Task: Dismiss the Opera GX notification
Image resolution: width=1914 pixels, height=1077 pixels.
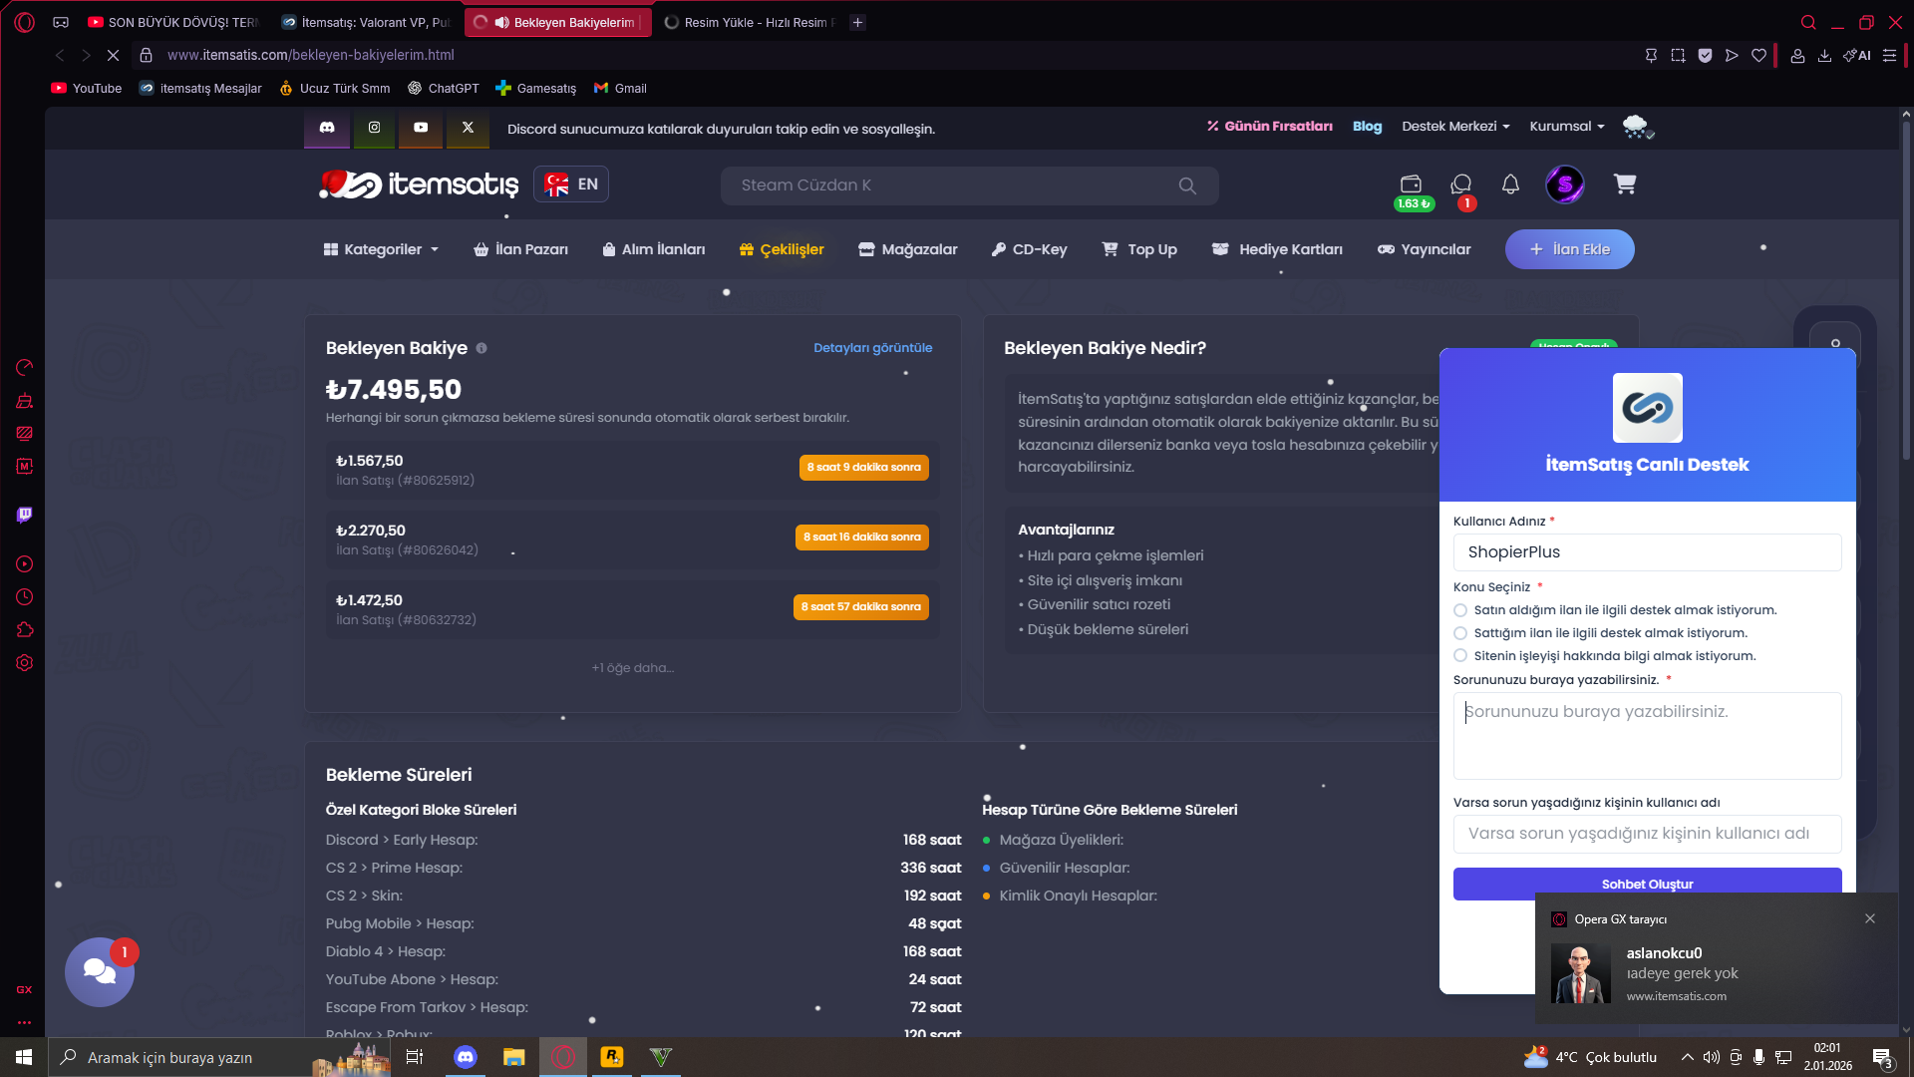Action: 1870,918
